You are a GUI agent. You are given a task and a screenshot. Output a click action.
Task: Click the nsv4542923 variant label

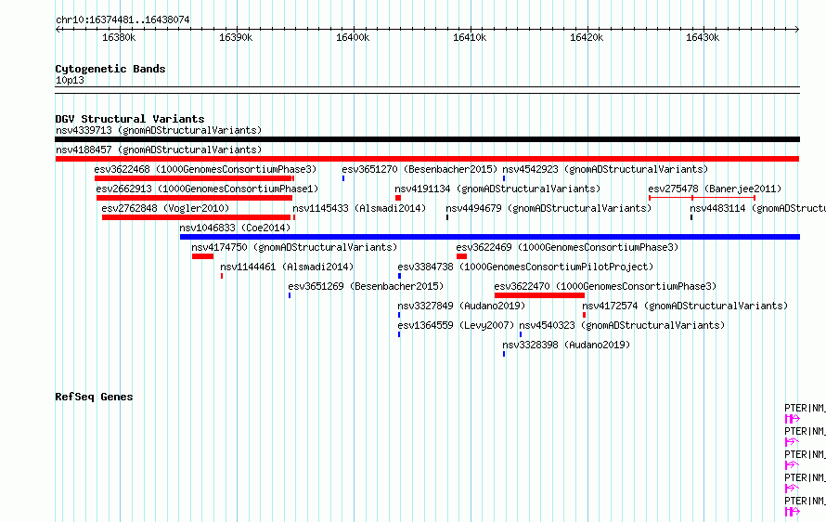click(x=605, y=169)
